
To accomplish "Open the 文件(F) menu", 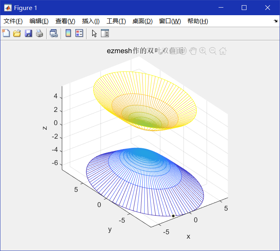I will [x=13, y=21].
